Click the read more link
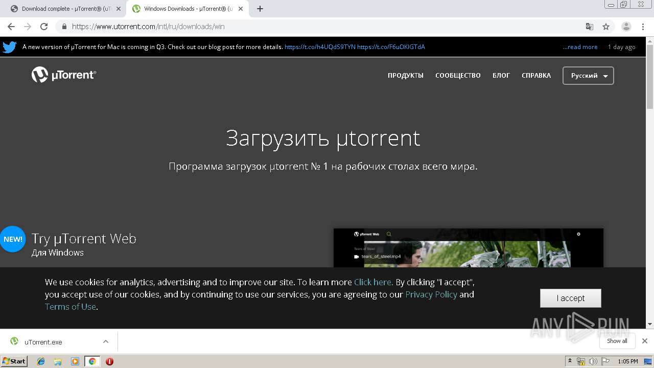The height and width of the screenshot is (368, 654). click(580, 47)
